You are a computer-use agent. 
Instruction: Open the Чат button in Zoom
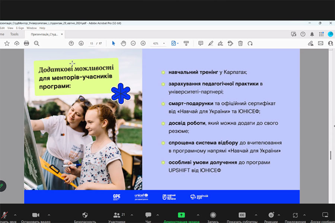(x=148, y=216)
